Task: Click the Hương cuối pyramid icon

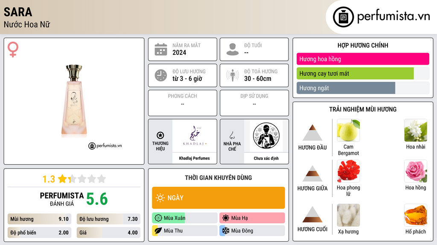Action: point(312,214)
